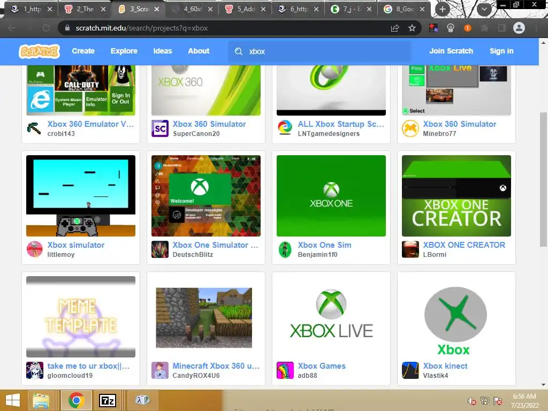Image resolution: width=548 pixels, height=411 pixels.
Task: Open ALL Xbox Startup Sc... project link
Action: [x=341, y=124]
